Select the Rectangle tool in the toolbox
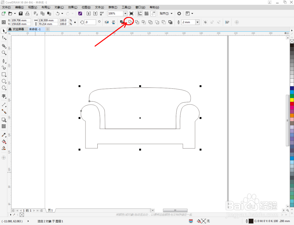This screenshot has width=294, height=225. click(x=4, y=75)
